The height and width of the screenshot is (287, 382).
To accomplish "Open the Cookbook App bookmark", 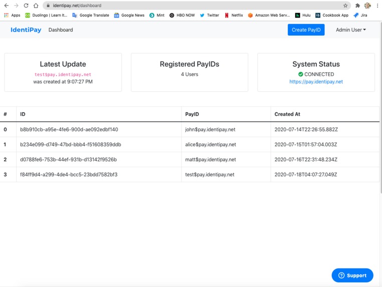I will click(332, 15).
